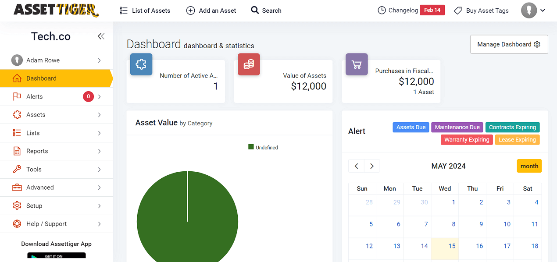Click the Assets puzzle icon in sidebar
Screen dimensions: 557x262
coord(17,115)
